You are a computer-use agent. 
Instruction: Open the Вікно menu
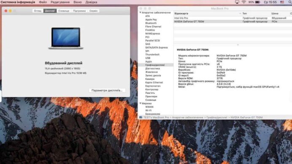[x=78, y=2]
